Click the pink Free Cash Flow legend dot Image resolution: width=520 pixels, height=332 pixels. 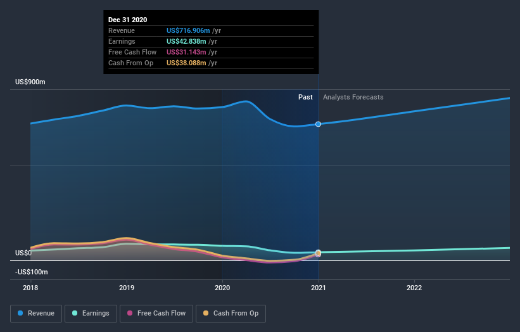[x=130, y=313]
